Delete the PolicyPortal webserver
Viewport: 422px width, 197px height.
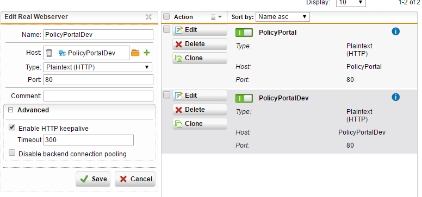point(200,44)
